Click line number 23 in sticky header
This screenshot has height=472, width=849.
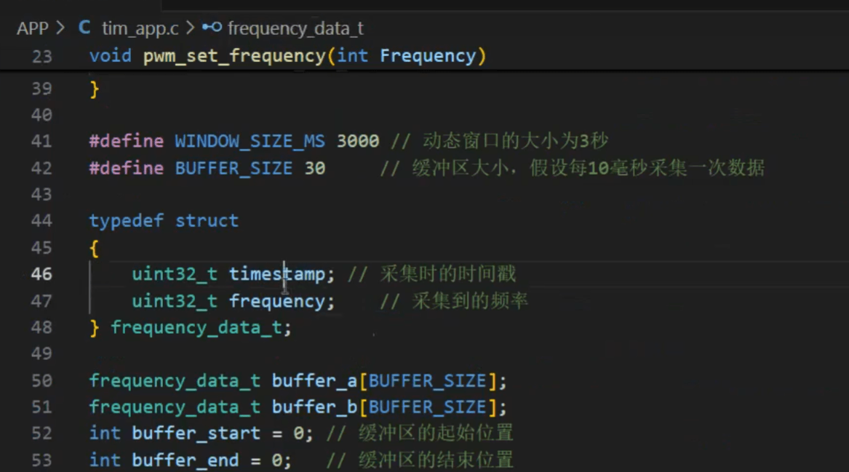42,56
